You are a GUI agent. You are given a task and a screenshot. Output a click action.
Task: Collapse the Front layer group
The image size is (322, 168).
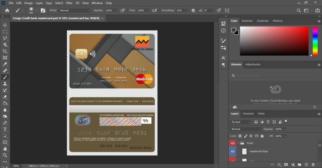pos(238,143)
